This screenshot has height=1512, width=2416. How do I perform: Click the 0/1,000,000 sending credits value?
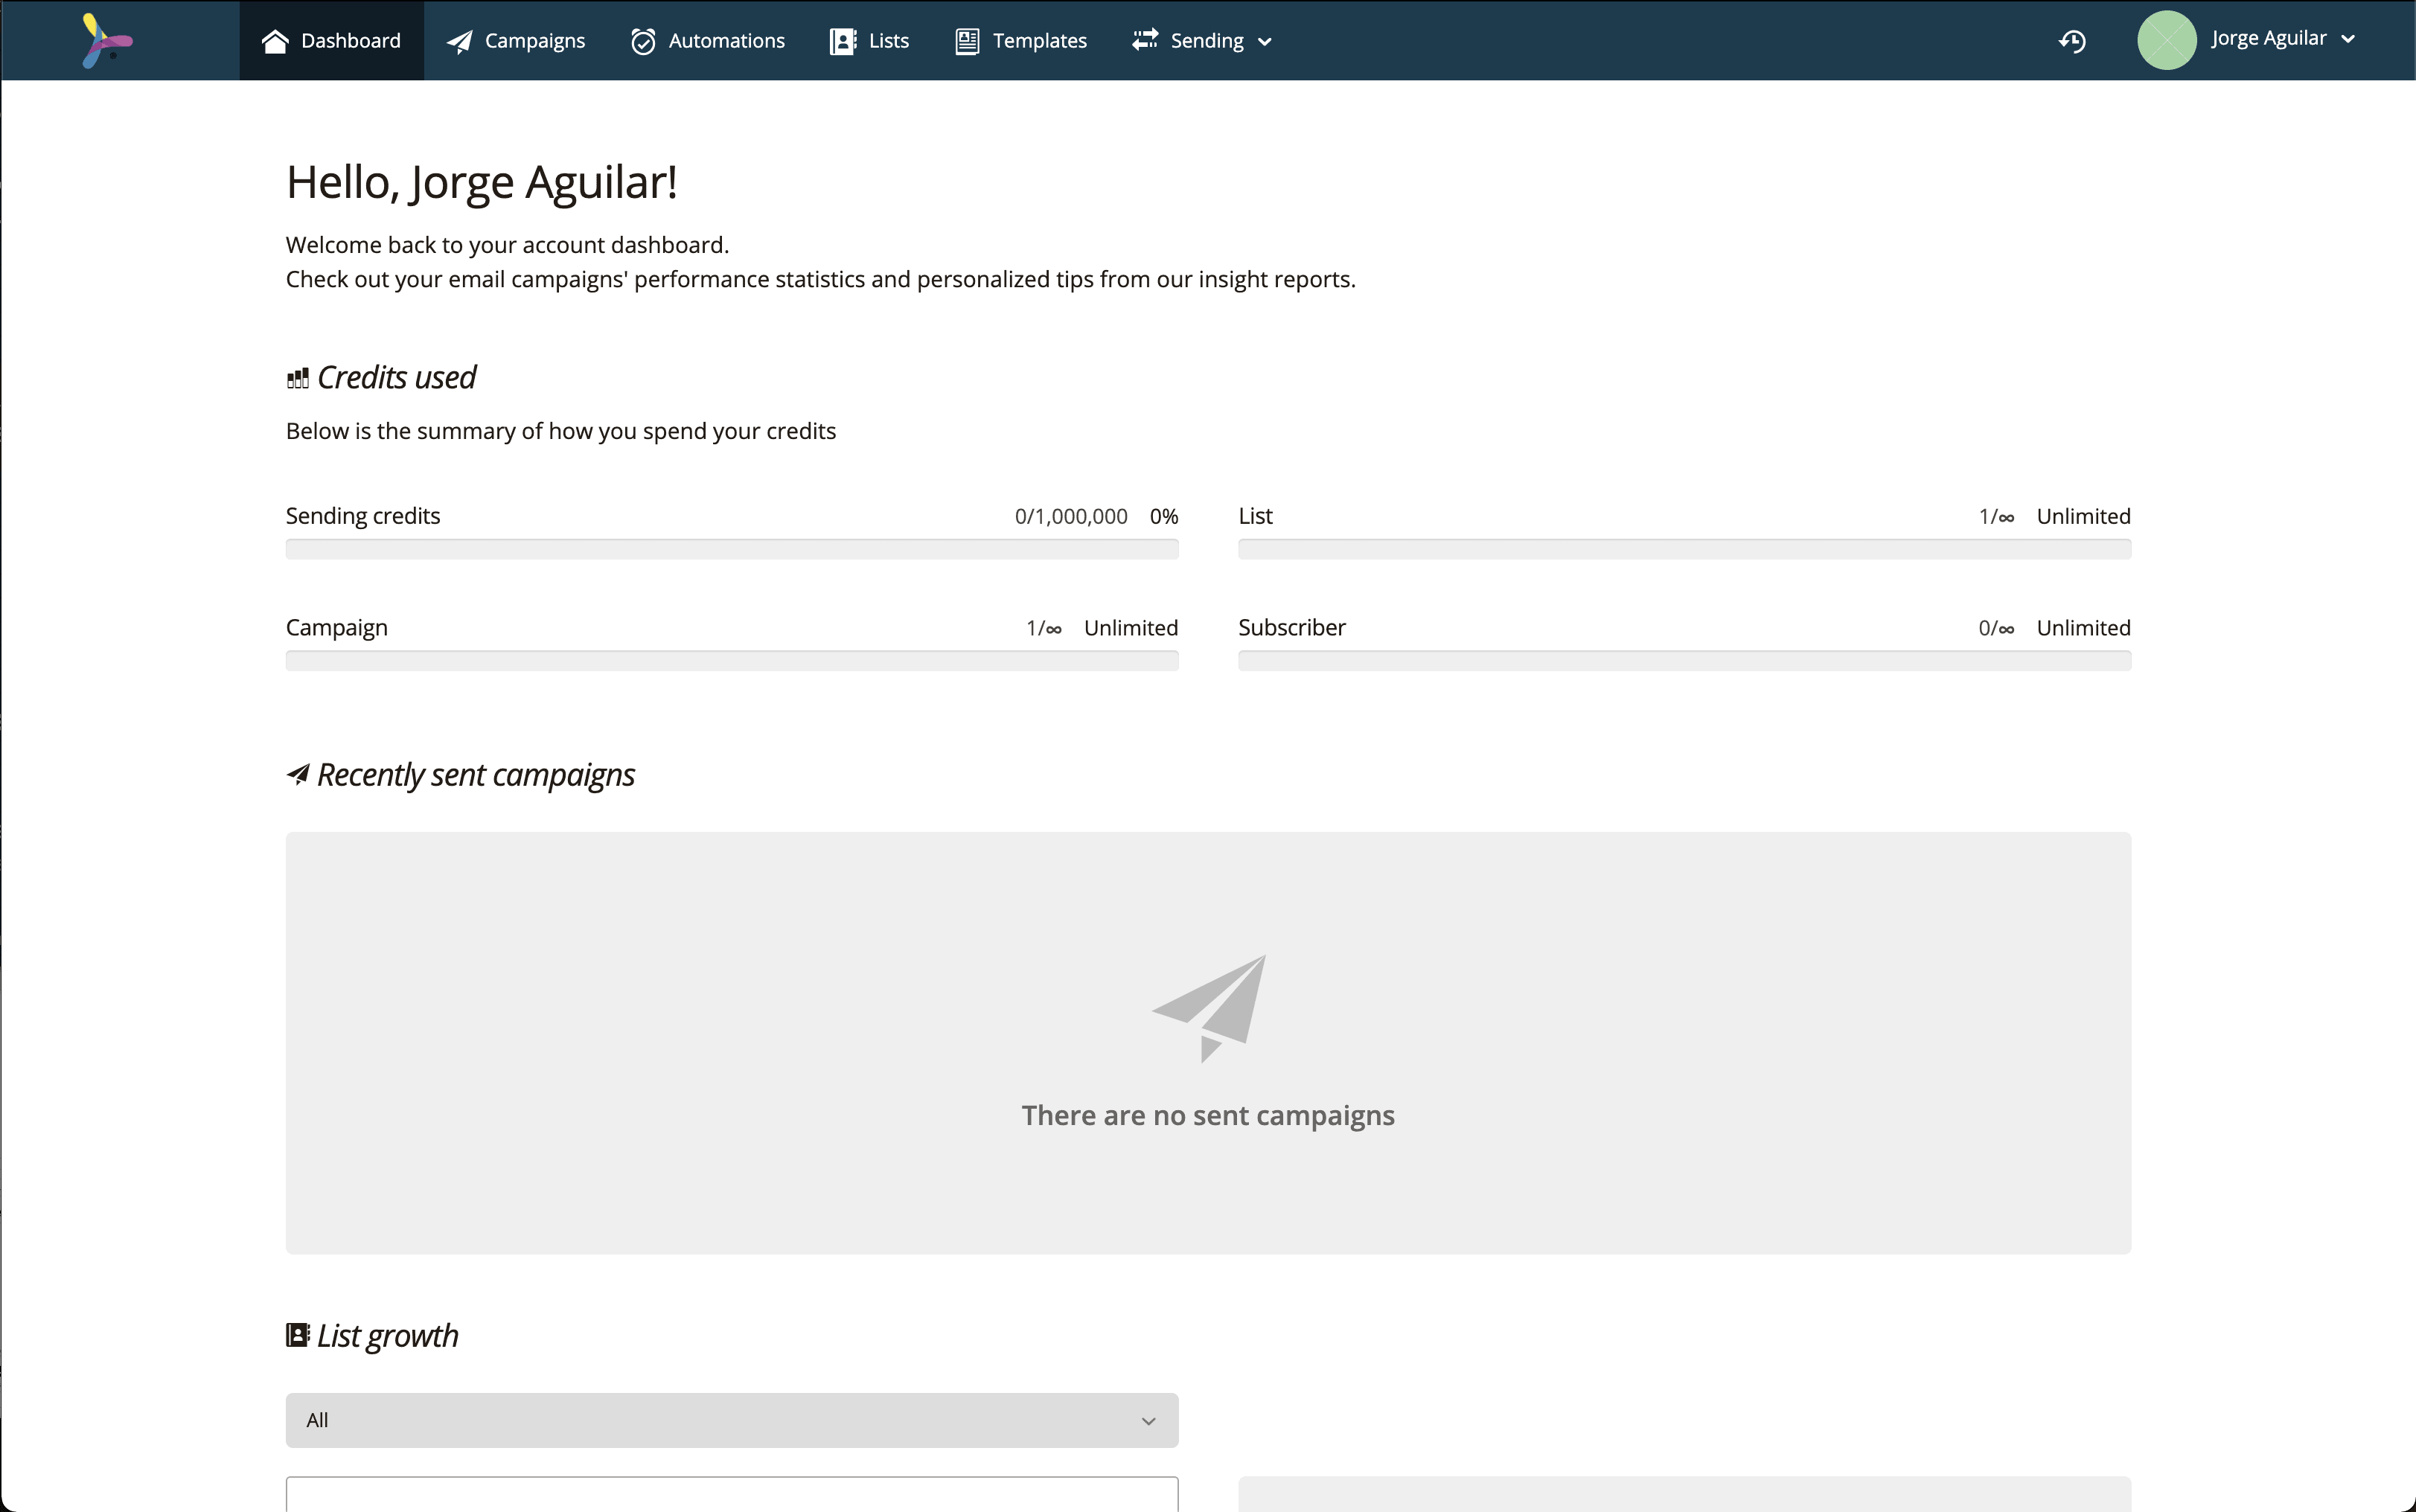pos(1071,516)
